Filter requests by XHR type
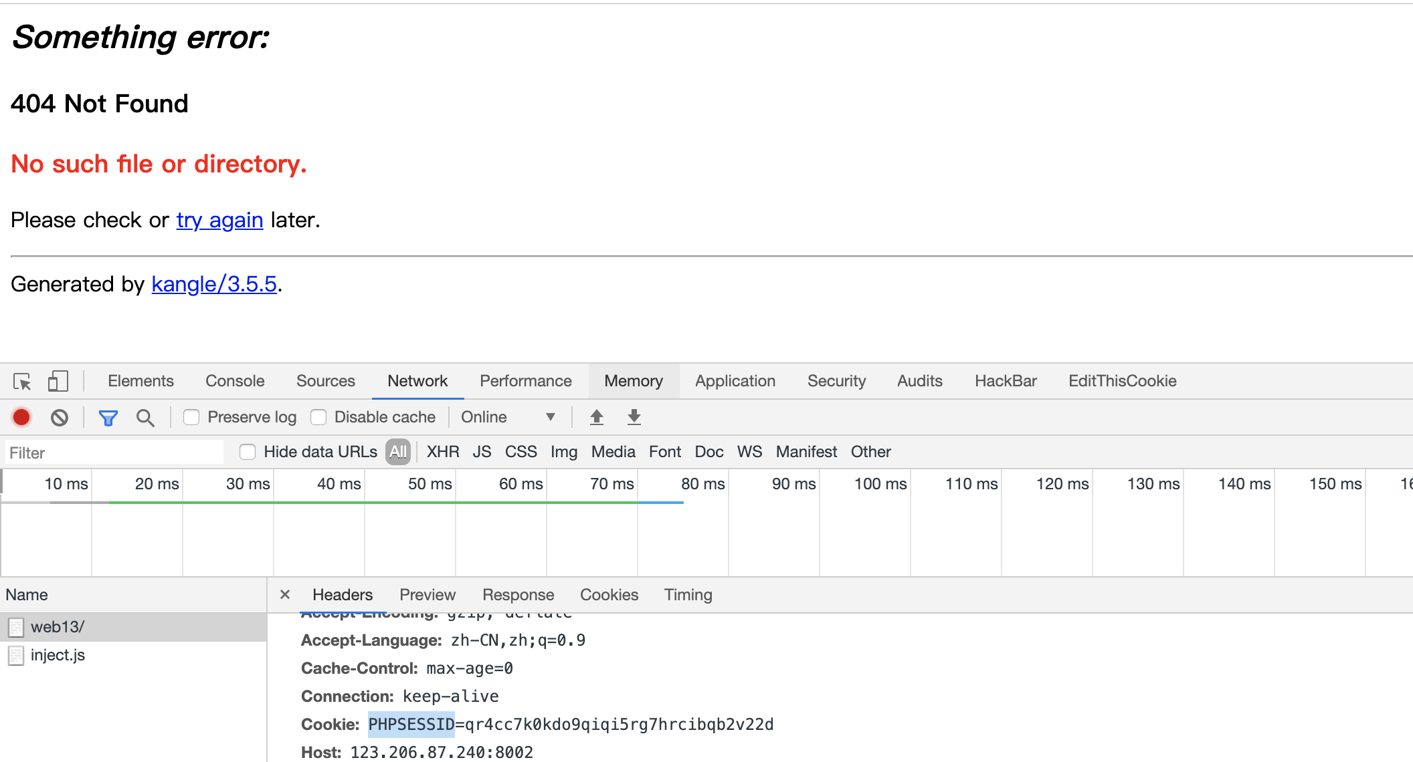Image resolution: width=1413 pixels, height=762 pixels. click(443, 452)
